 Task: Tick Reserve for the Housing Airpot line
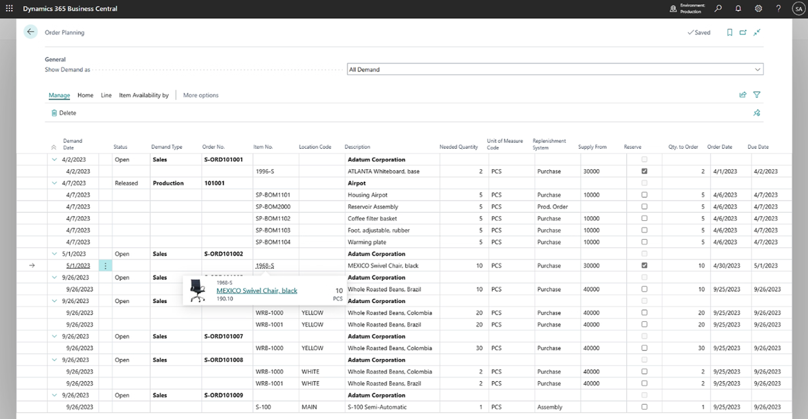pos(643,195)
